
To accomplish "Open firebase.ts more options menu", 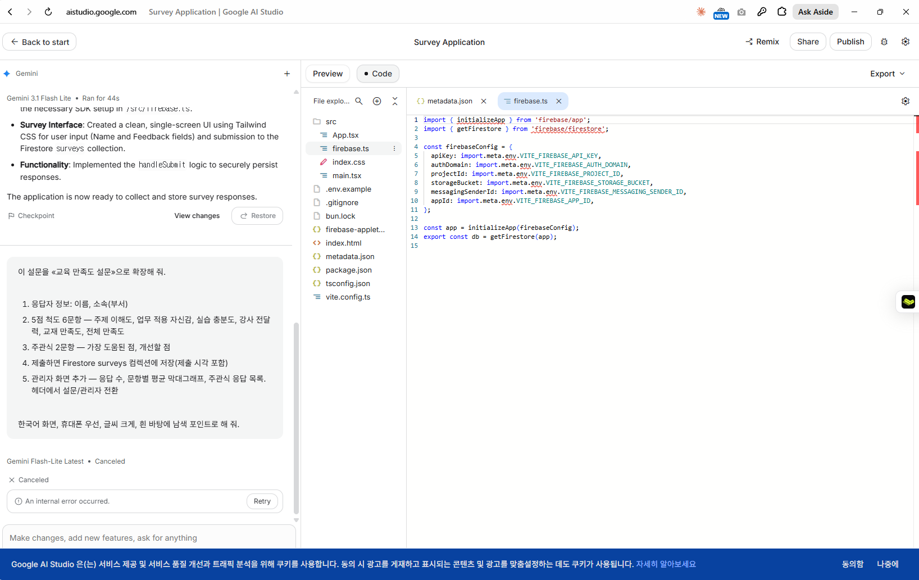I will (x=394, y=148).
